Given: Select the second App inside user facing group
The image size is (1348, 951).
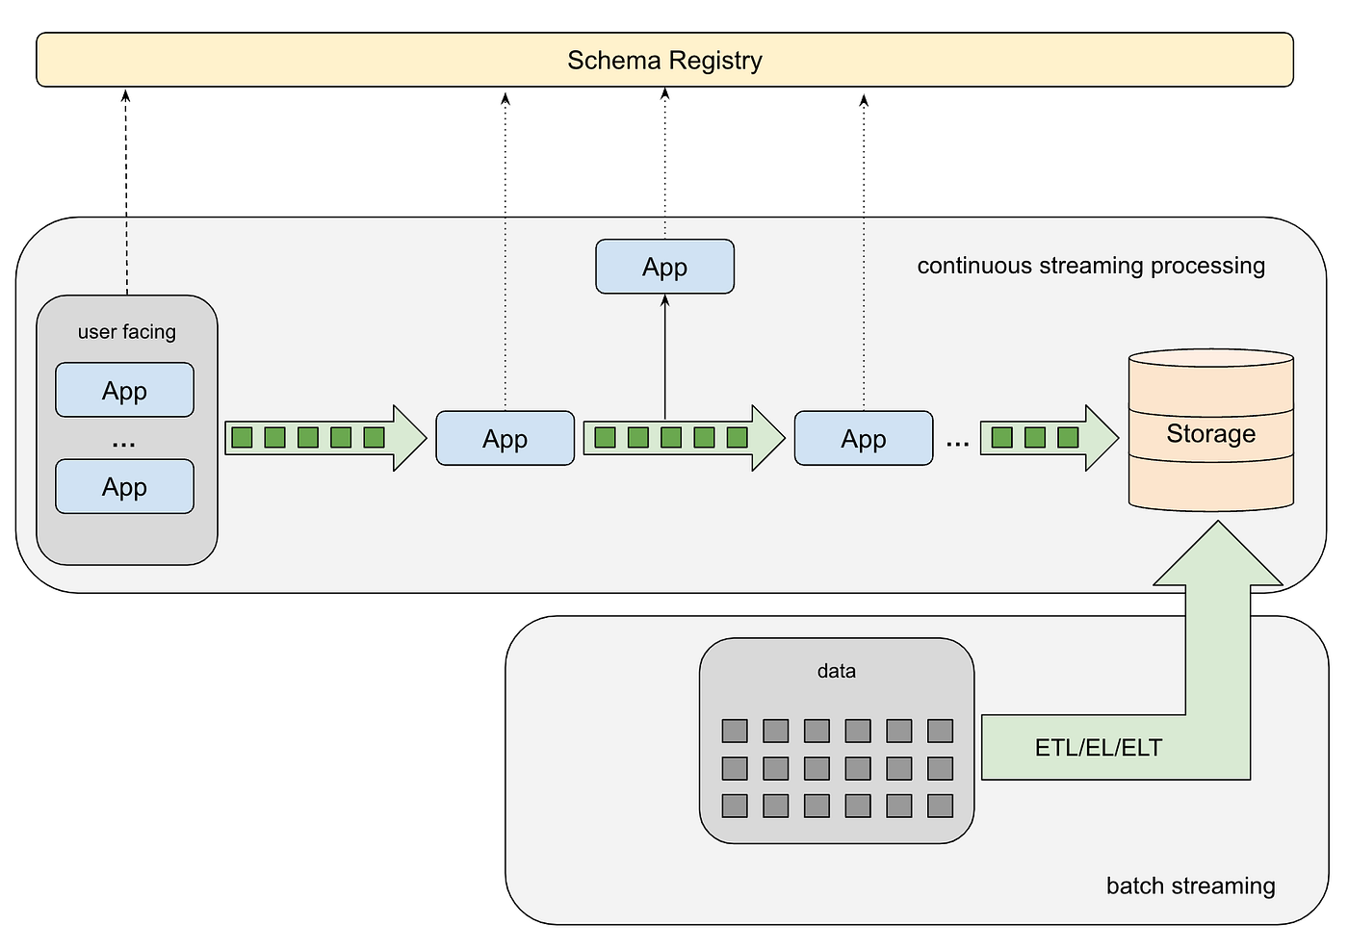Looking at the screenshot, I should point(124,487).
